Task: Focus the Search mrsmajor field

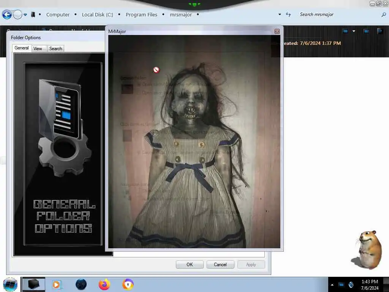Action: [338, 14]
